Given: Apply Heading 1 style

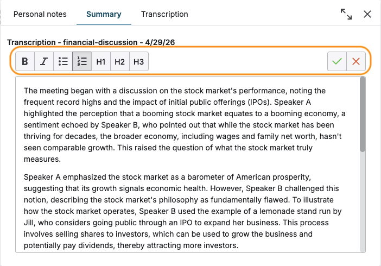Looking at the screenshot, I should click(101, 61).
